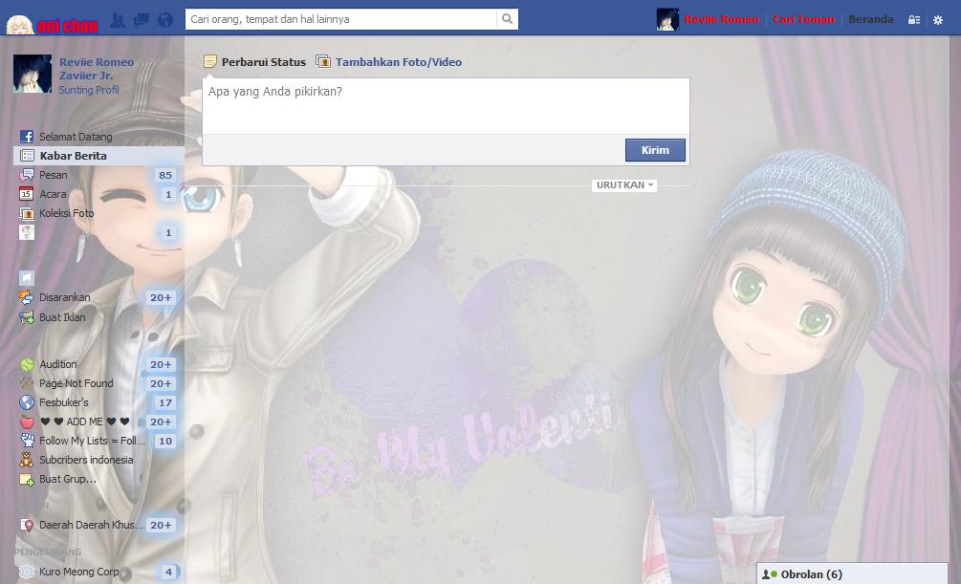
Task: Open Buat Iklan in sidebar
Action: [62, 317]
